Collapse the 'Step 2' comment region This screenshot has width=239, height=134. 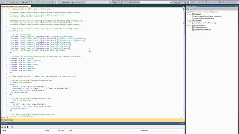(9, 76)
